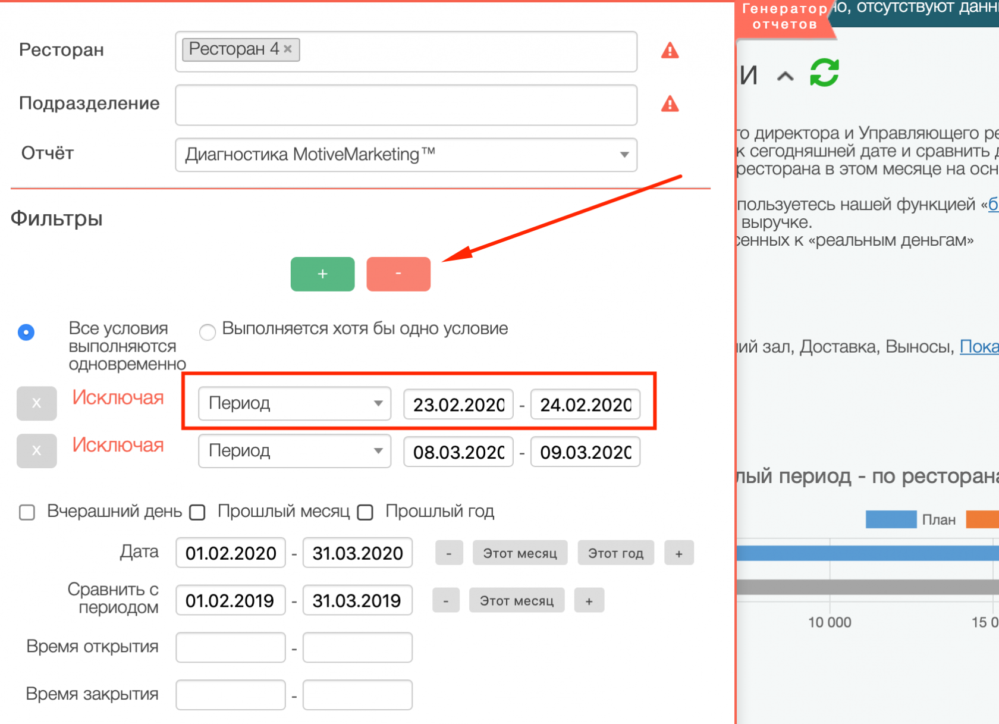The height and width of the screenshot is (724, 999).
Task: Open the Генератор отчетов tab
Action: coord(784,17)
